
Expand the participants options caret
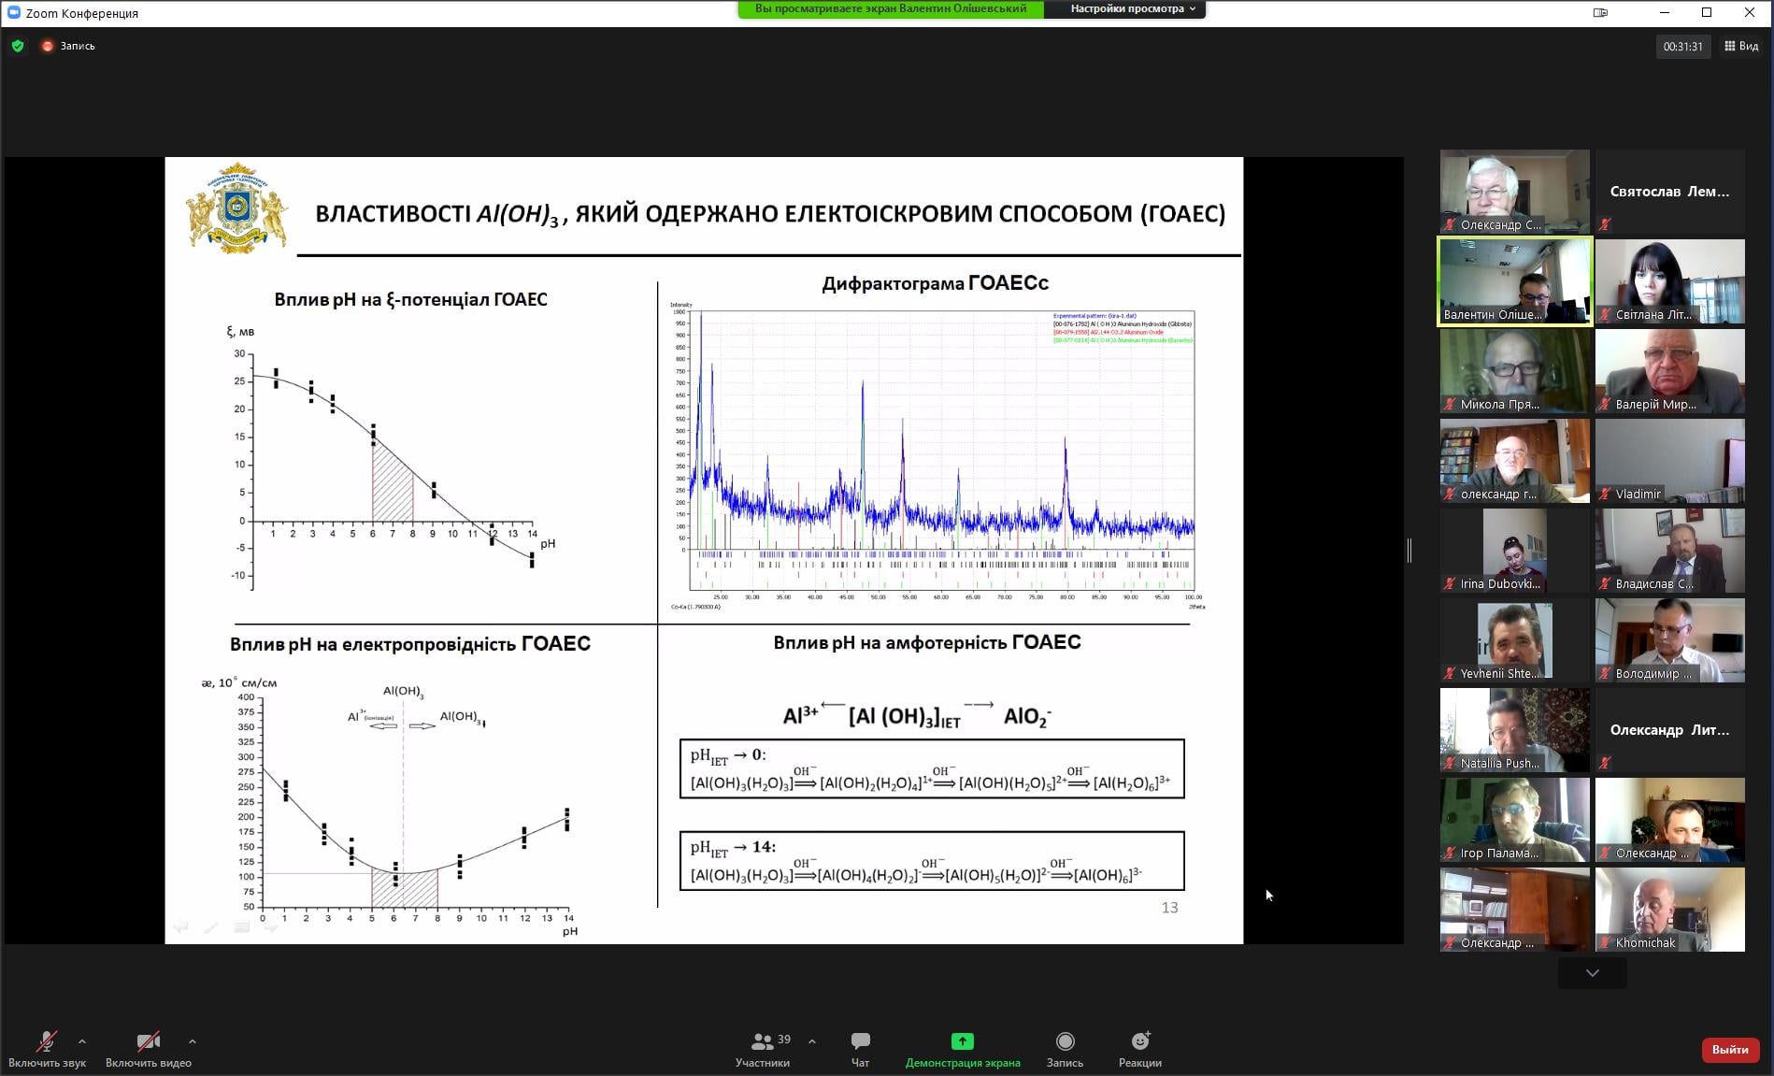click(x=811, y=1040)
